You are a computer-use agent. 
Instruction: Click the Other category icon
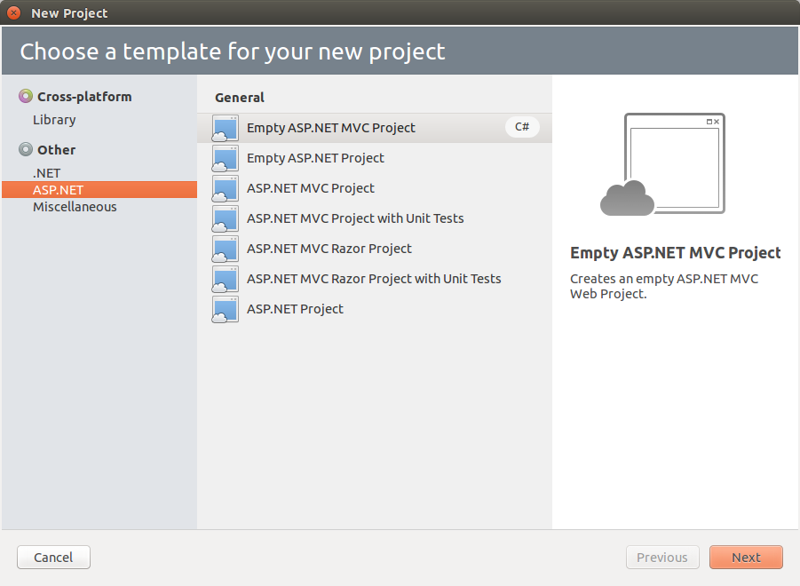tap(25, 150)
